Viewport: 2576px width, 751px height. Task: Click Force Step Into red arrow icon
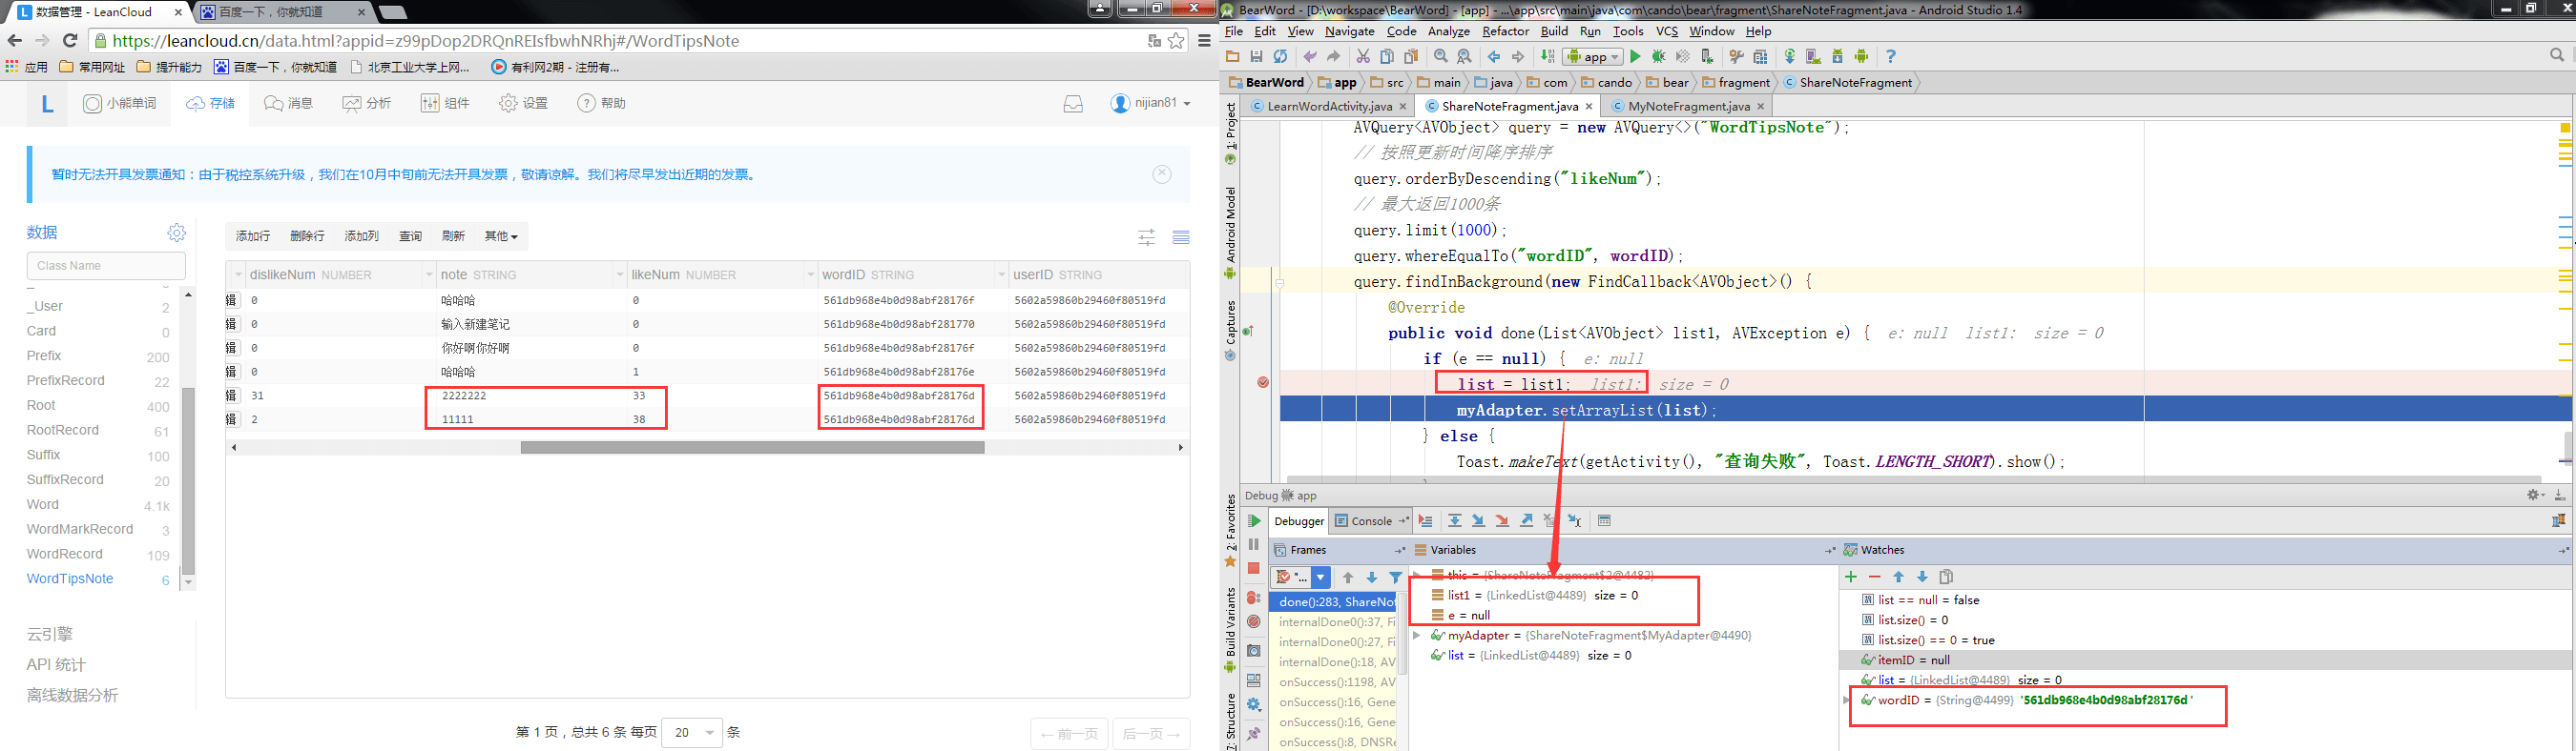pyautogui.click(x=1503, y=521)
